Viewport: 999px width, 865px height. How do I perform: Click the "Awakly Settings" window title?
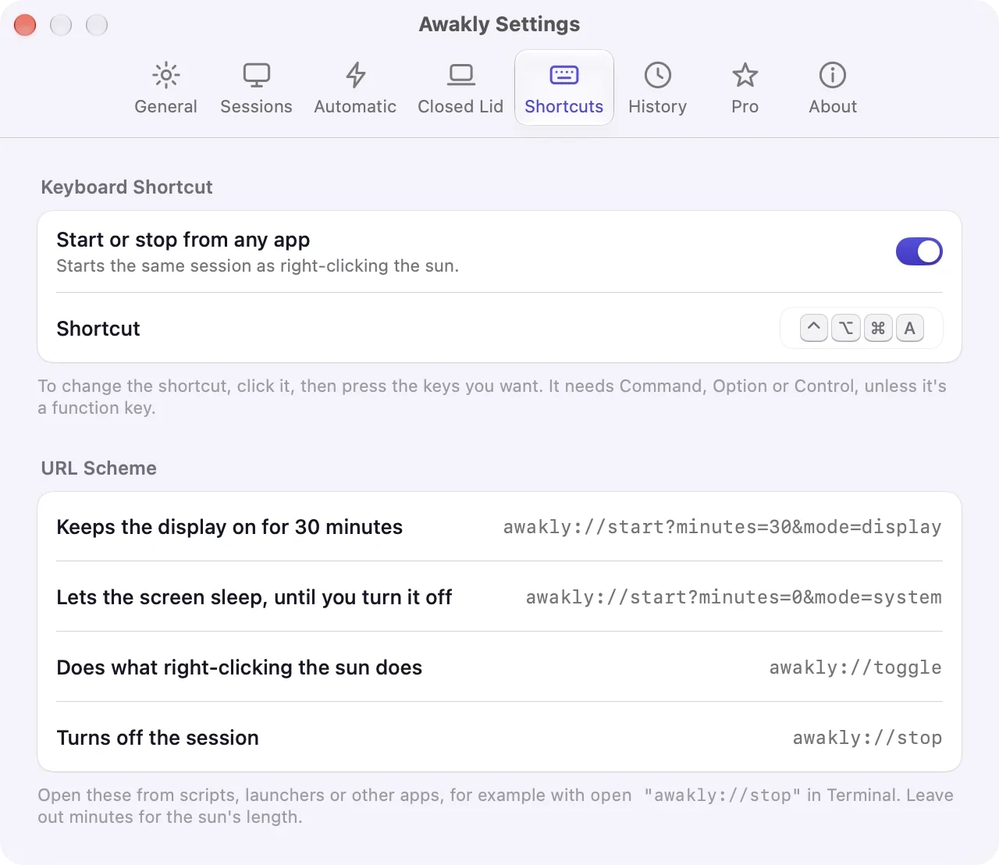[x=499, y=24]
